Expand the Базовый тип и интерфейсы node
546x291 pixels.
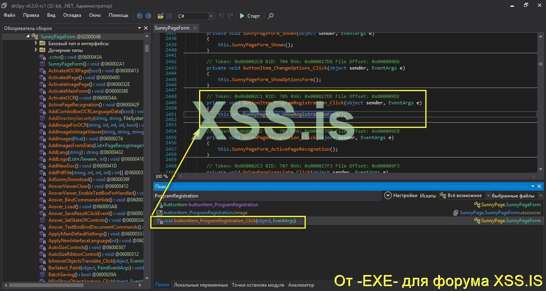36,43
